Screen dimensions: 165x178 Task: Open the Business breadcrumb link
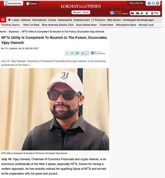pyautogui.click(x=14, y=31)
